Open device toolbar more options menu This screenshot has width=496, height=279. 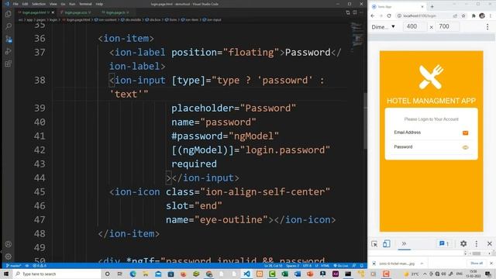point(487,27)
